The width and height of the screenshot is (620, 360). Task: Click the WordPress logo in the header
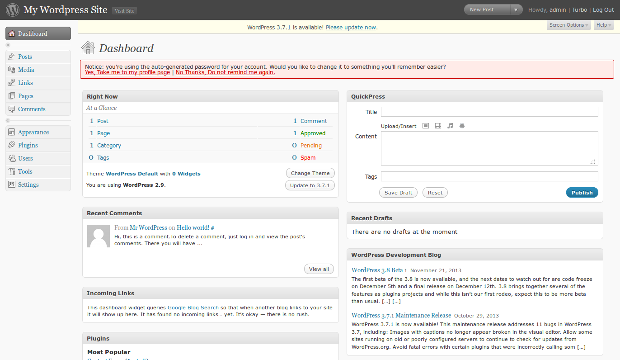click(x=12, y=9)
